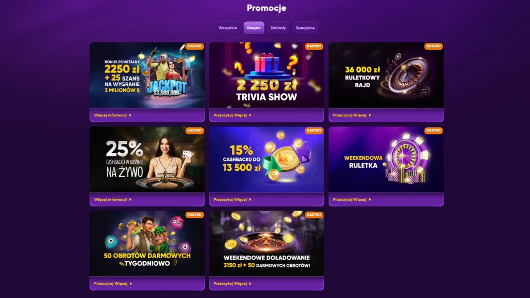Viewport: 530px width, 298px height.
Task: Open the Bonus Powitalny 2250 zł banner
Action: click(147, 75)
